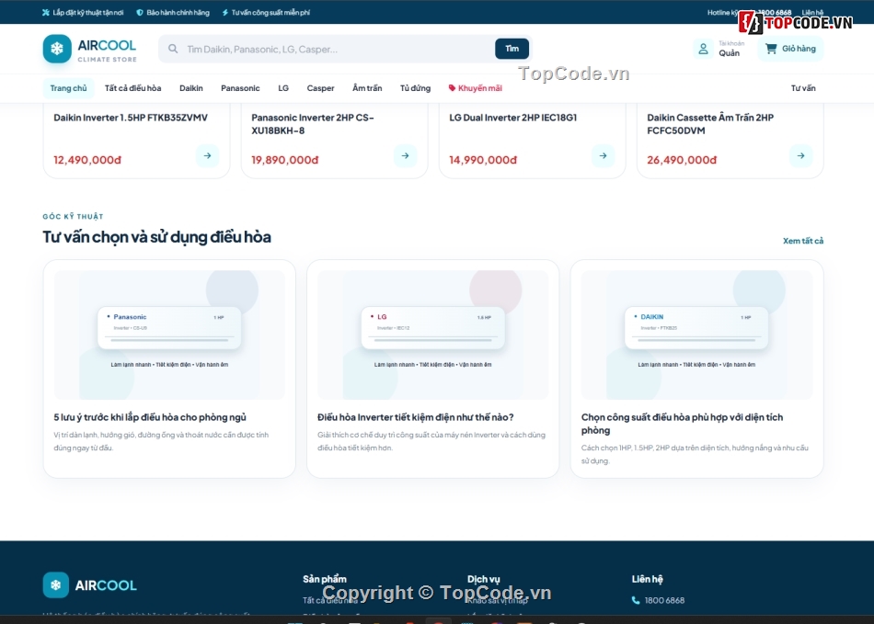The image size is (874, 624).
Task: Select the Casper menu item
Action: pos(320,88)
